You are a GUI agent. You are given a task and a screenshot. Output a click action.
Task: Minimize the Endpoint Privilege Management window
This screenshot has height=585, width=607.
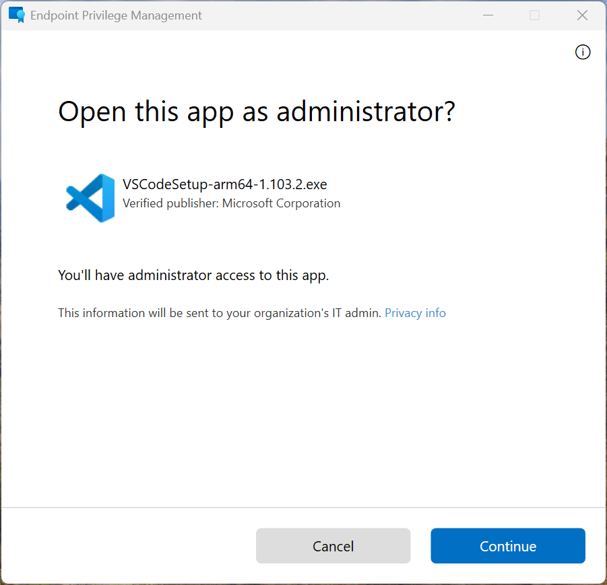(x=487, y=15)
